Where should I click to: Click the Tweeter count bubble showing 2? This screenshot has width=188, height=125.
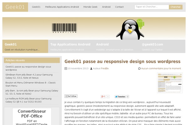(128, 97)
